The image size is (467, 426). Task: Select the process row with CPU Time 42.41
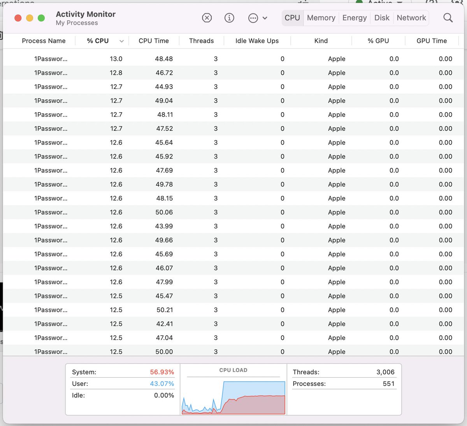(233, 324)
